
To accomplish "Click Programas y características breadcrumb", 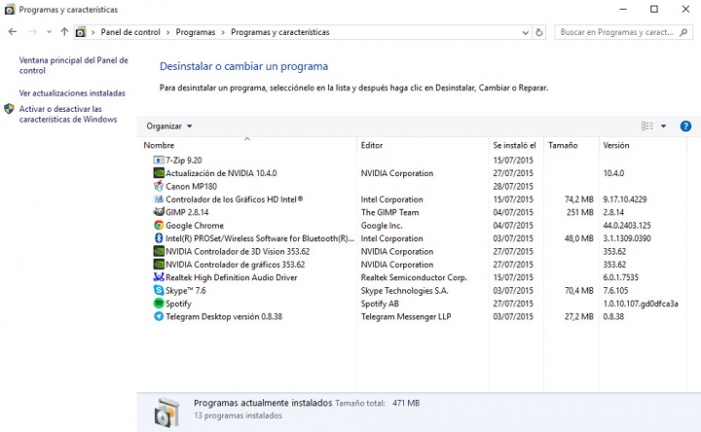I will point(279,32).
